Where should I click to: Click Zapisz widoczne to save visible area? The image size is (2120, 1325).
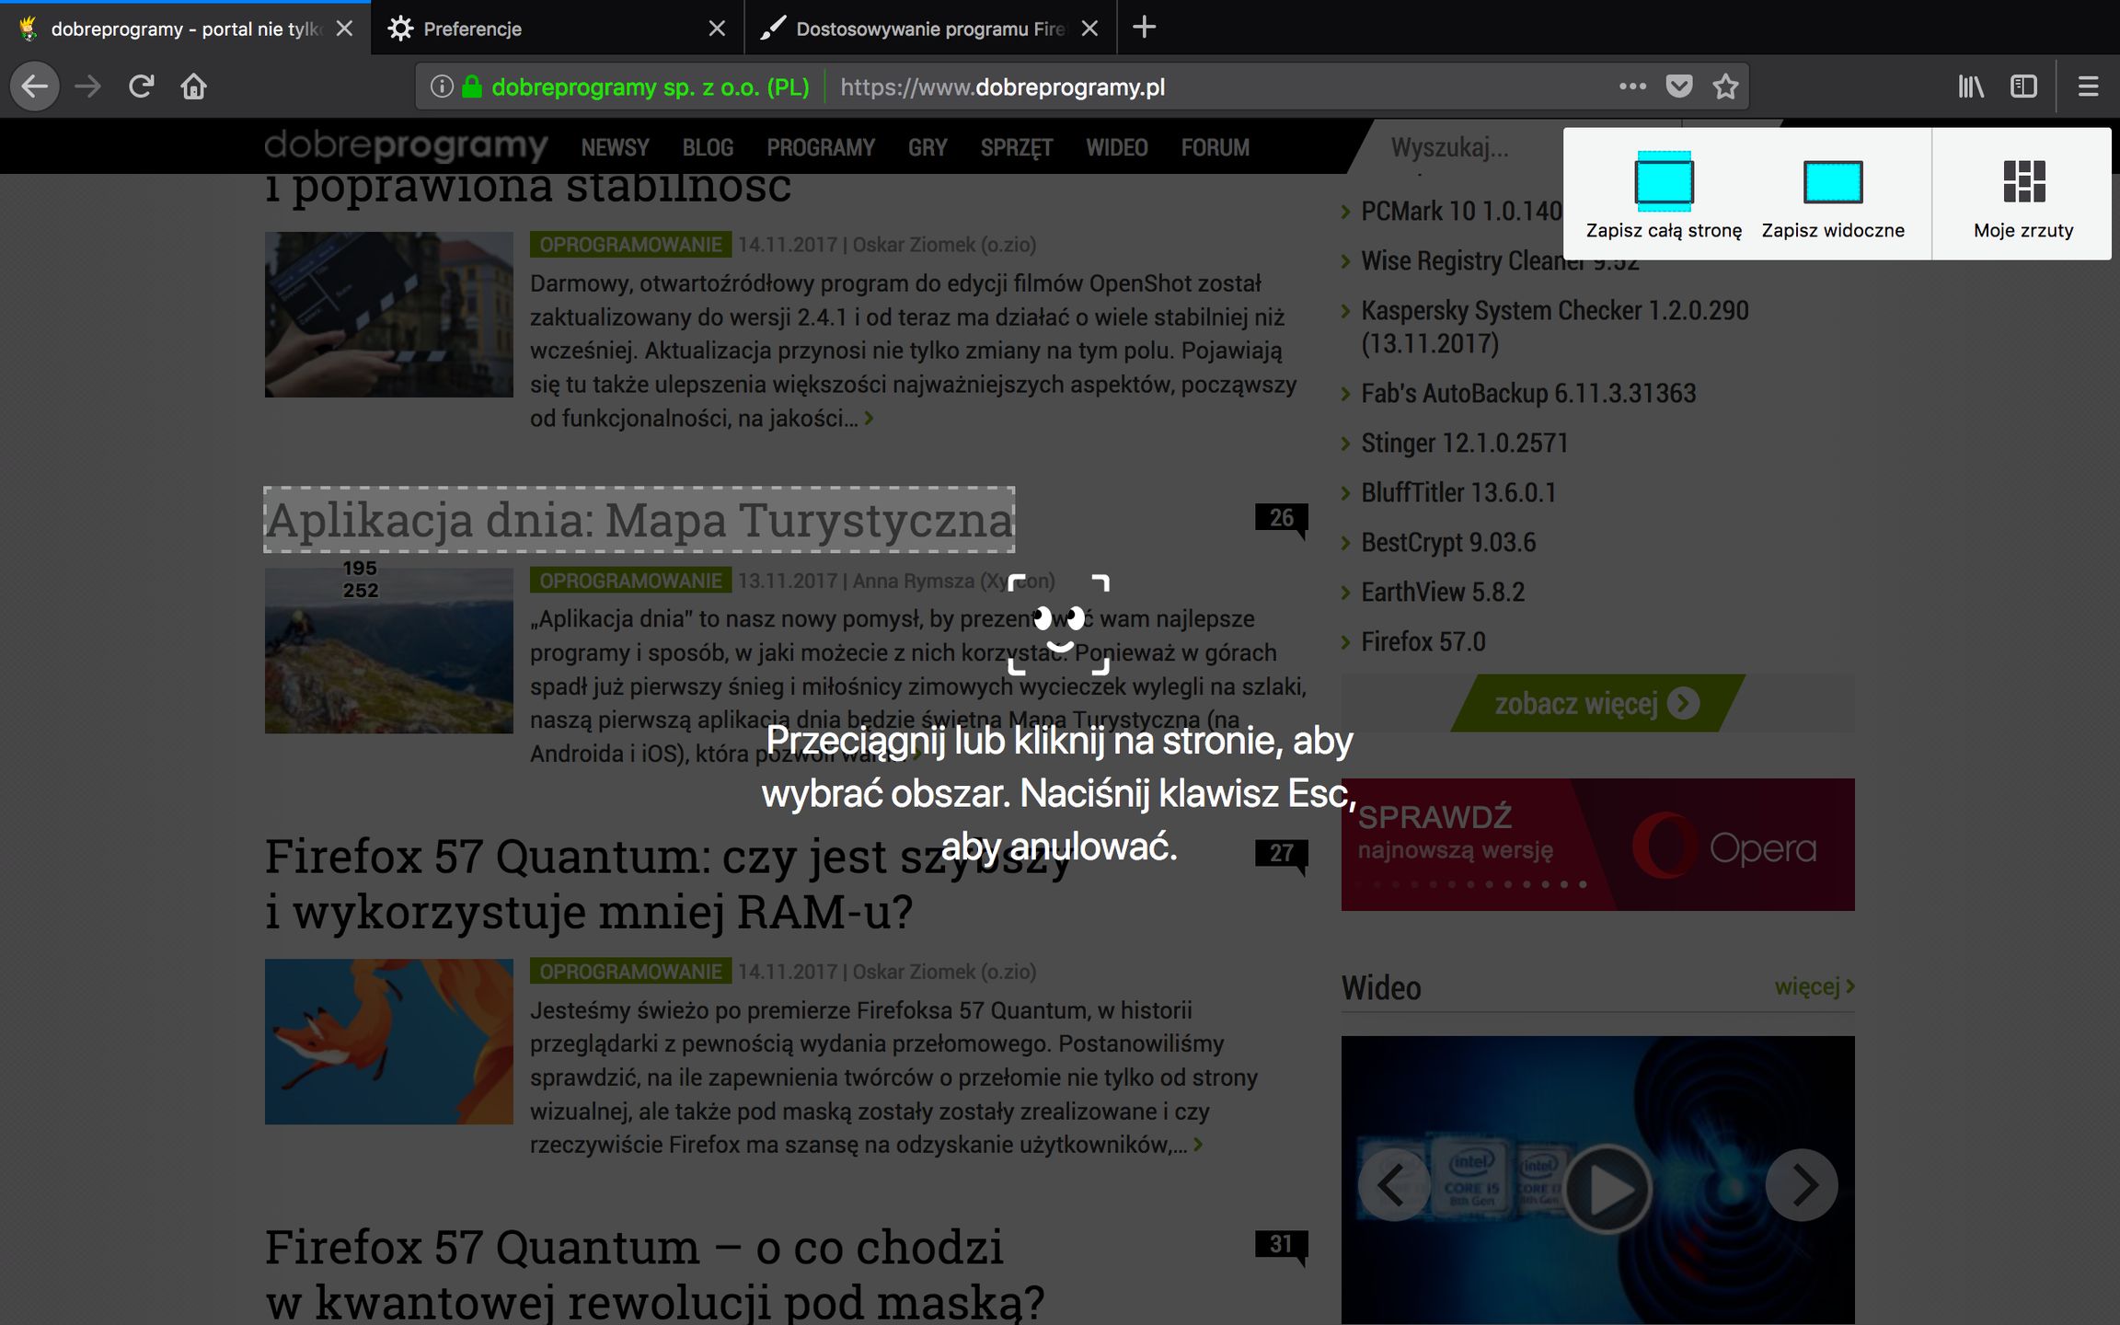pos(1832,193)
